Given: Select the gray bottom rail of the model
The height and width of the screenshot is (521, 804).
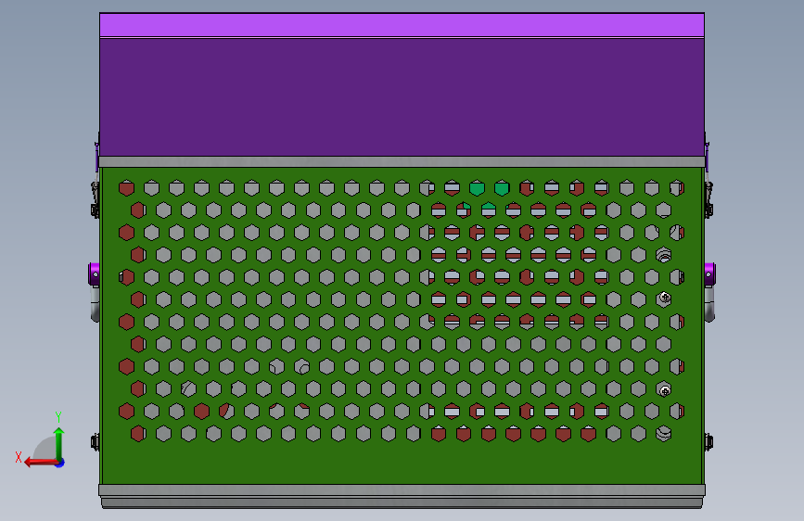Looking at the screenshot, I should [x=402, y=496].
